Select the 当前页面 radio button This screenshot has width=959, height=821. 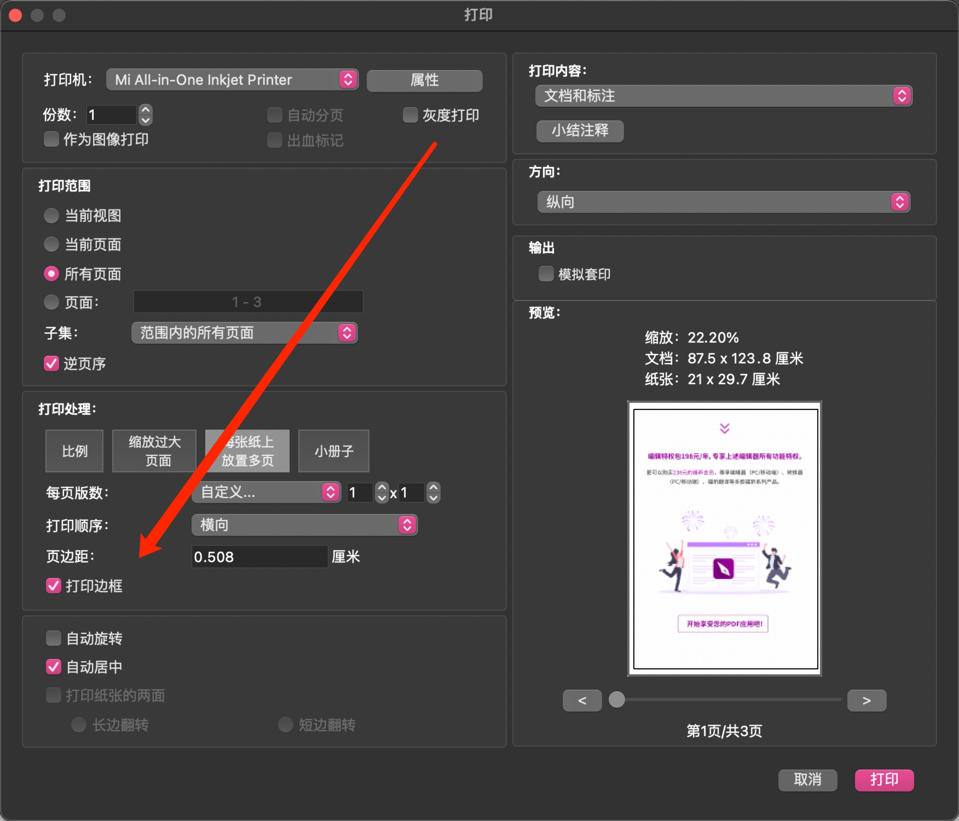(x=51, y=244)
